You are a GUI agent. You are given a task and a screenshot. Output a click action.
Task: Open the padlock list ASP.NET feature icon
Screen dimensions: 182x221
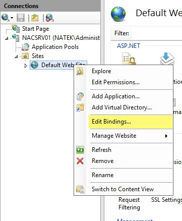[x=129, y=59]
